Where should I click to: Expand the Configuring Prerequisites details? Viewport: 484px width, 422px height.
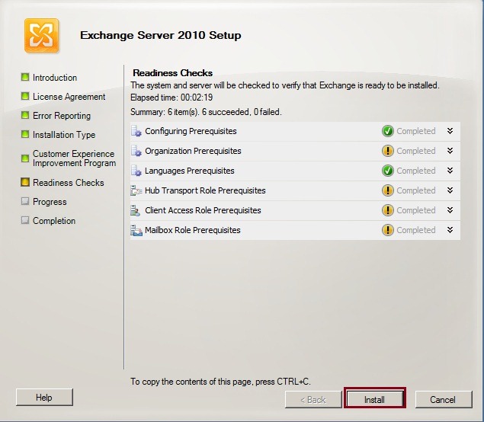point(450,131)
